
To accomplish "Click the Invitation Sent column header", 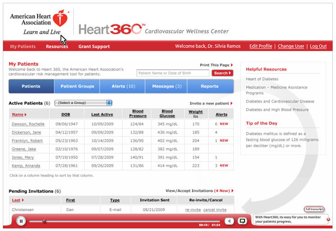I will click(x=154, y=200).
